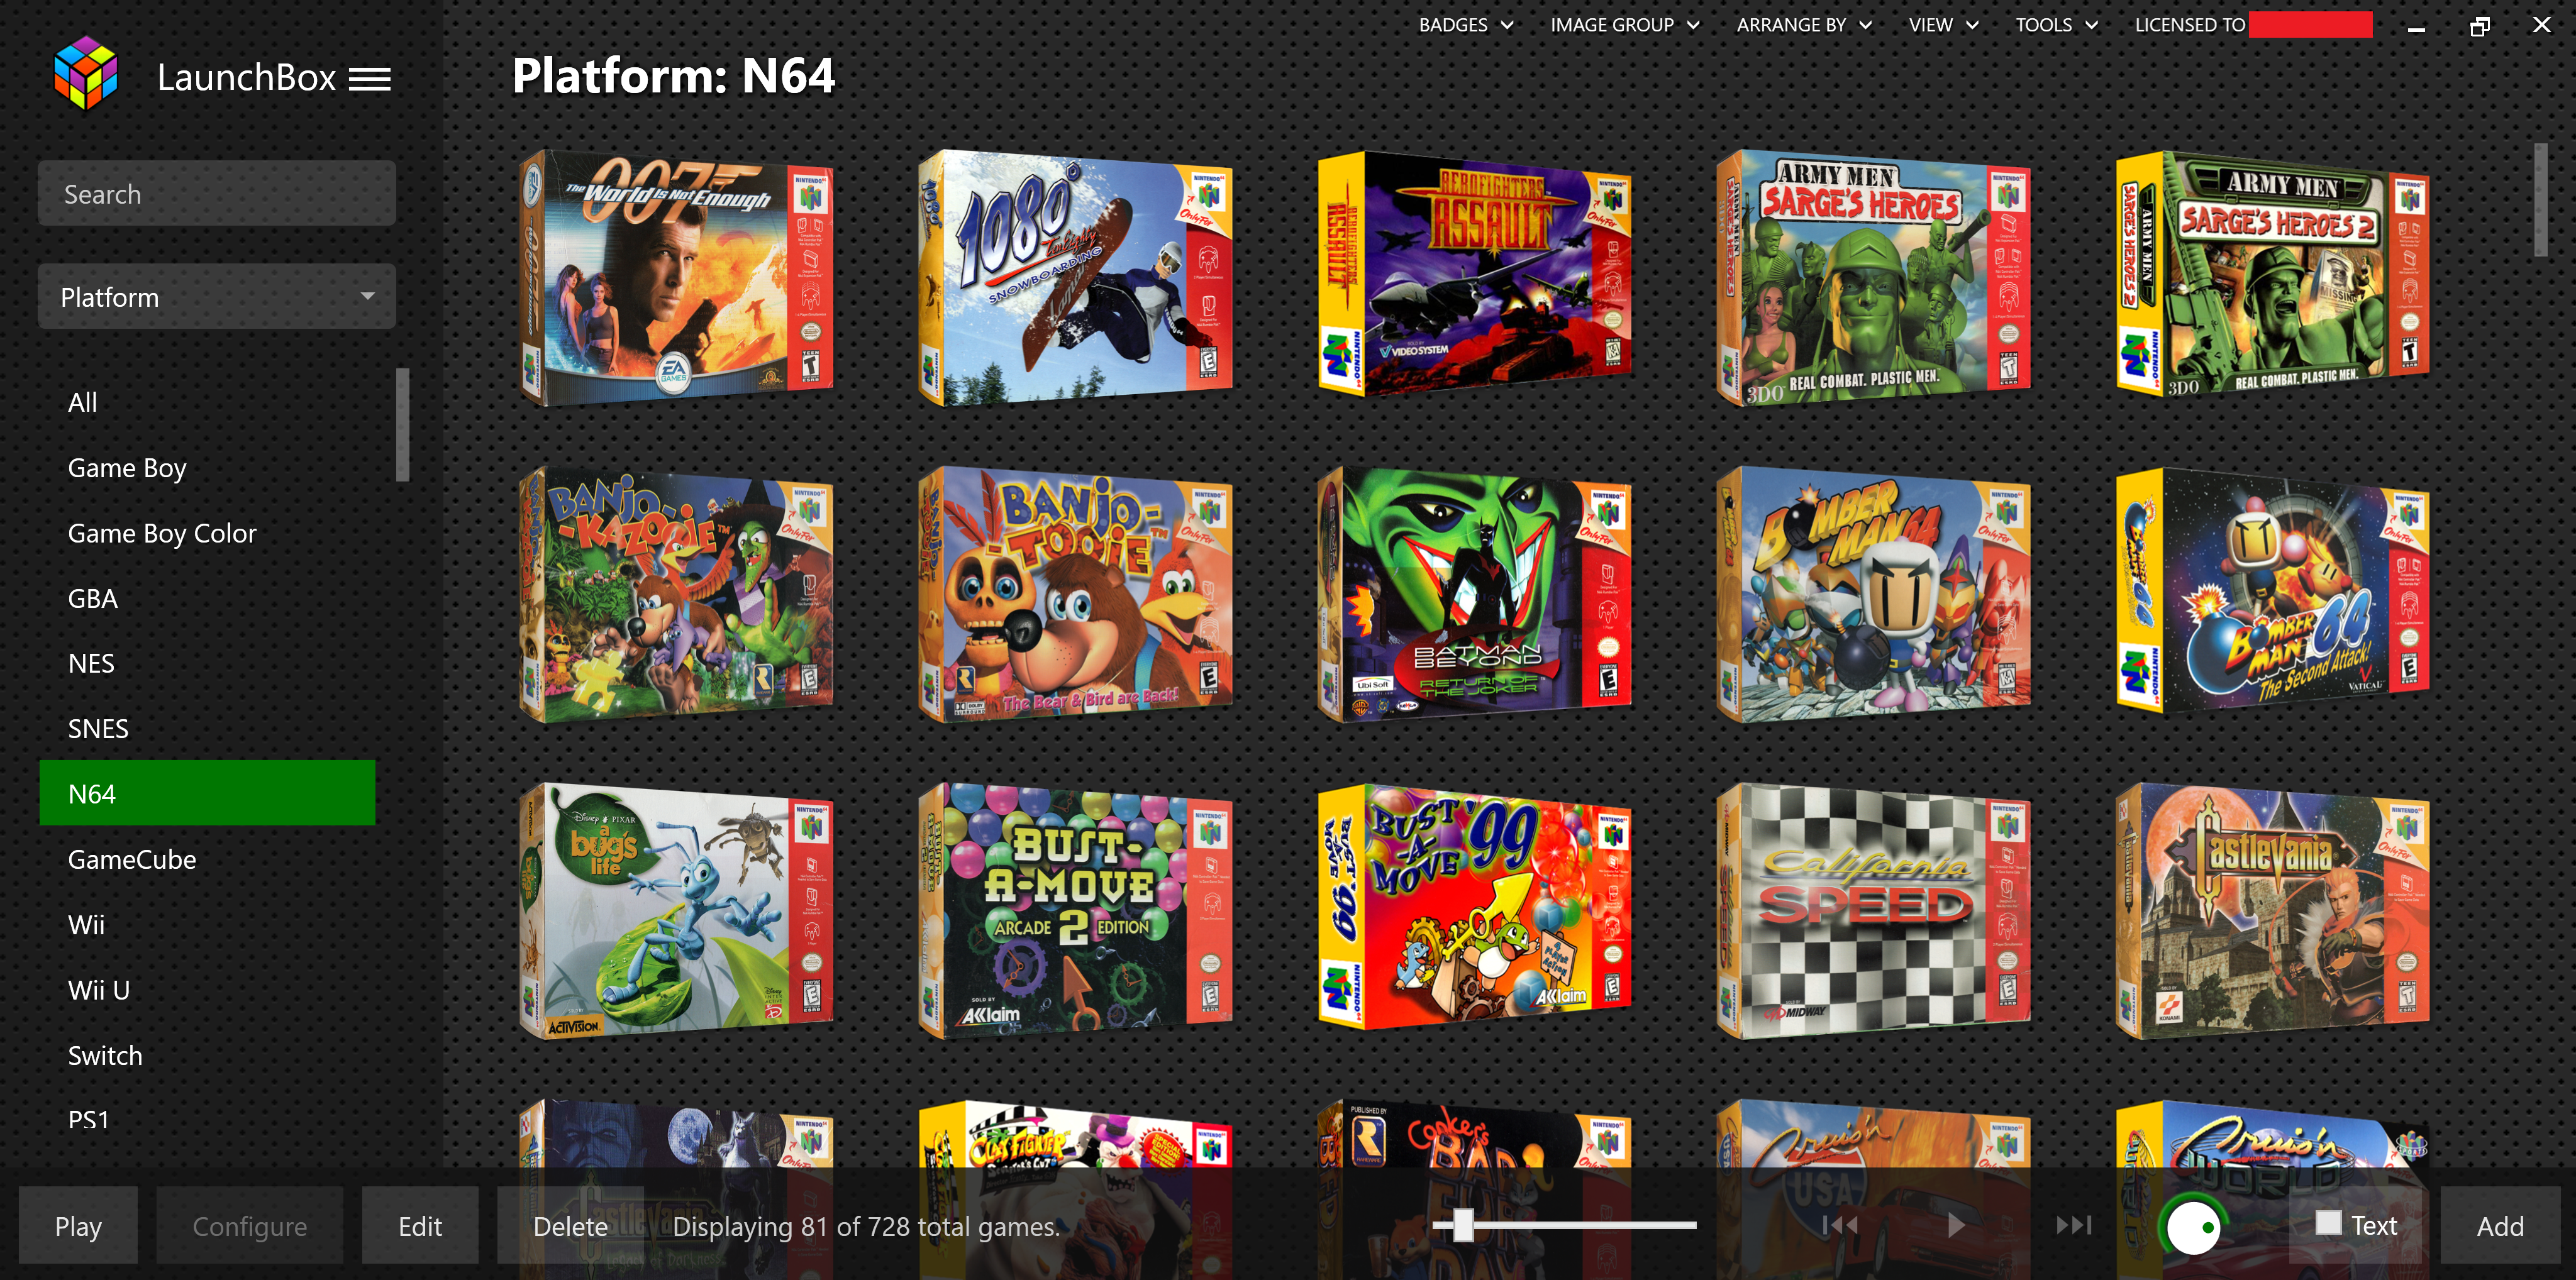2576x1280 pixels.
Task: Click the box size slider handle
Action: [x=1463, y=1225]
